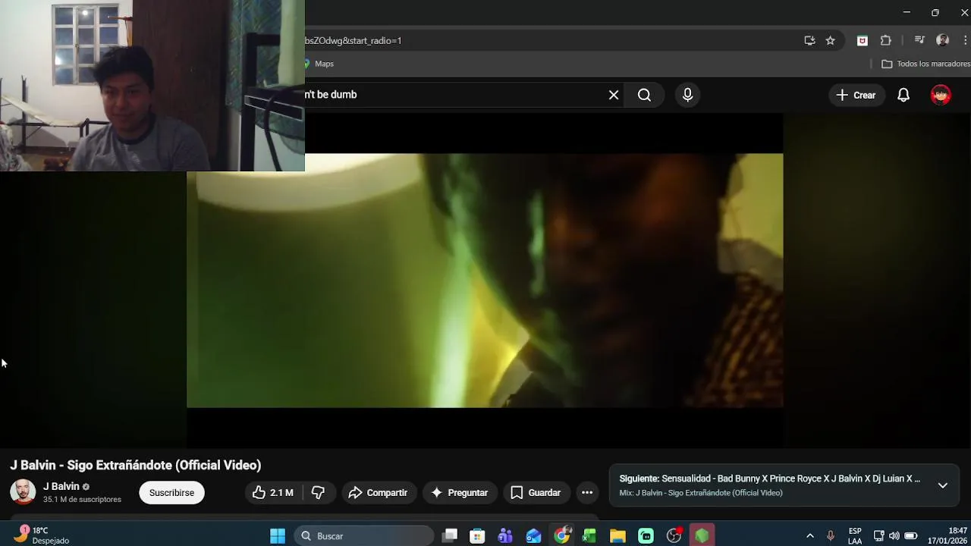Switch to Chrome on the taskbar
This screenshot has width=971, height=546.
click(562, 536)
